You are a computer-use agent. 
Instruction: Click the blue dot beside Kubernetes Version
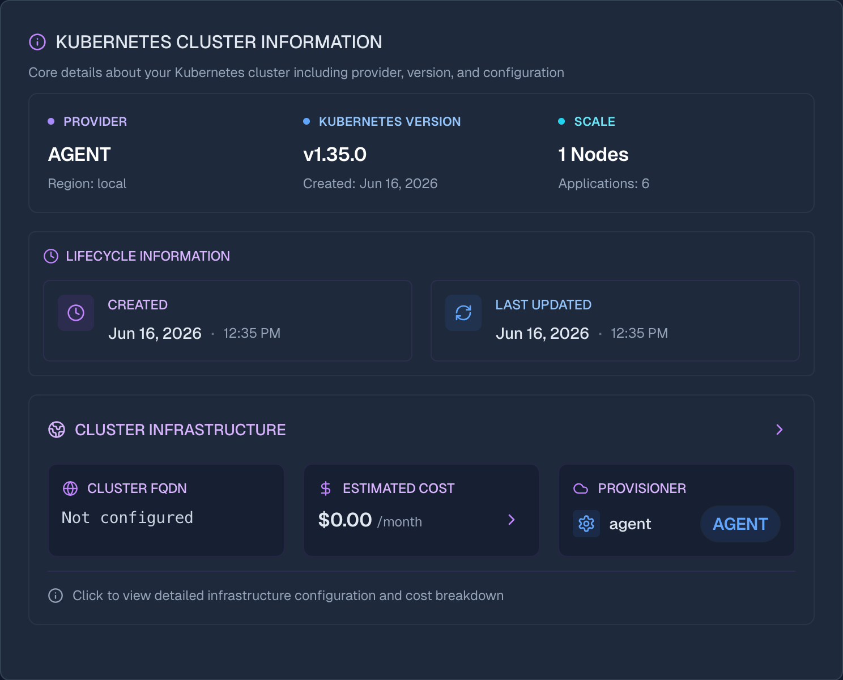tap(306, 121)
